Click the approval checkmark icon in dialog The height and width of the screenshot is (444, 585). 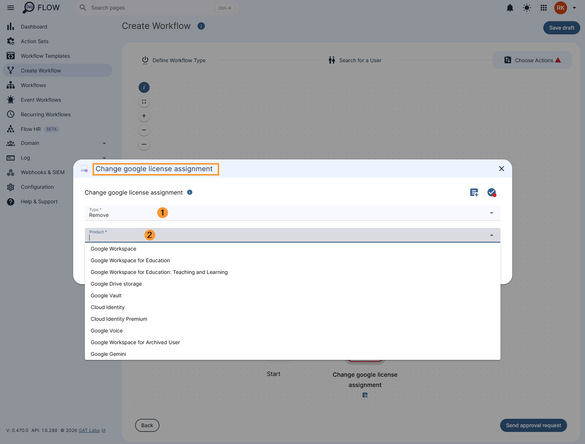pos(492,192)
